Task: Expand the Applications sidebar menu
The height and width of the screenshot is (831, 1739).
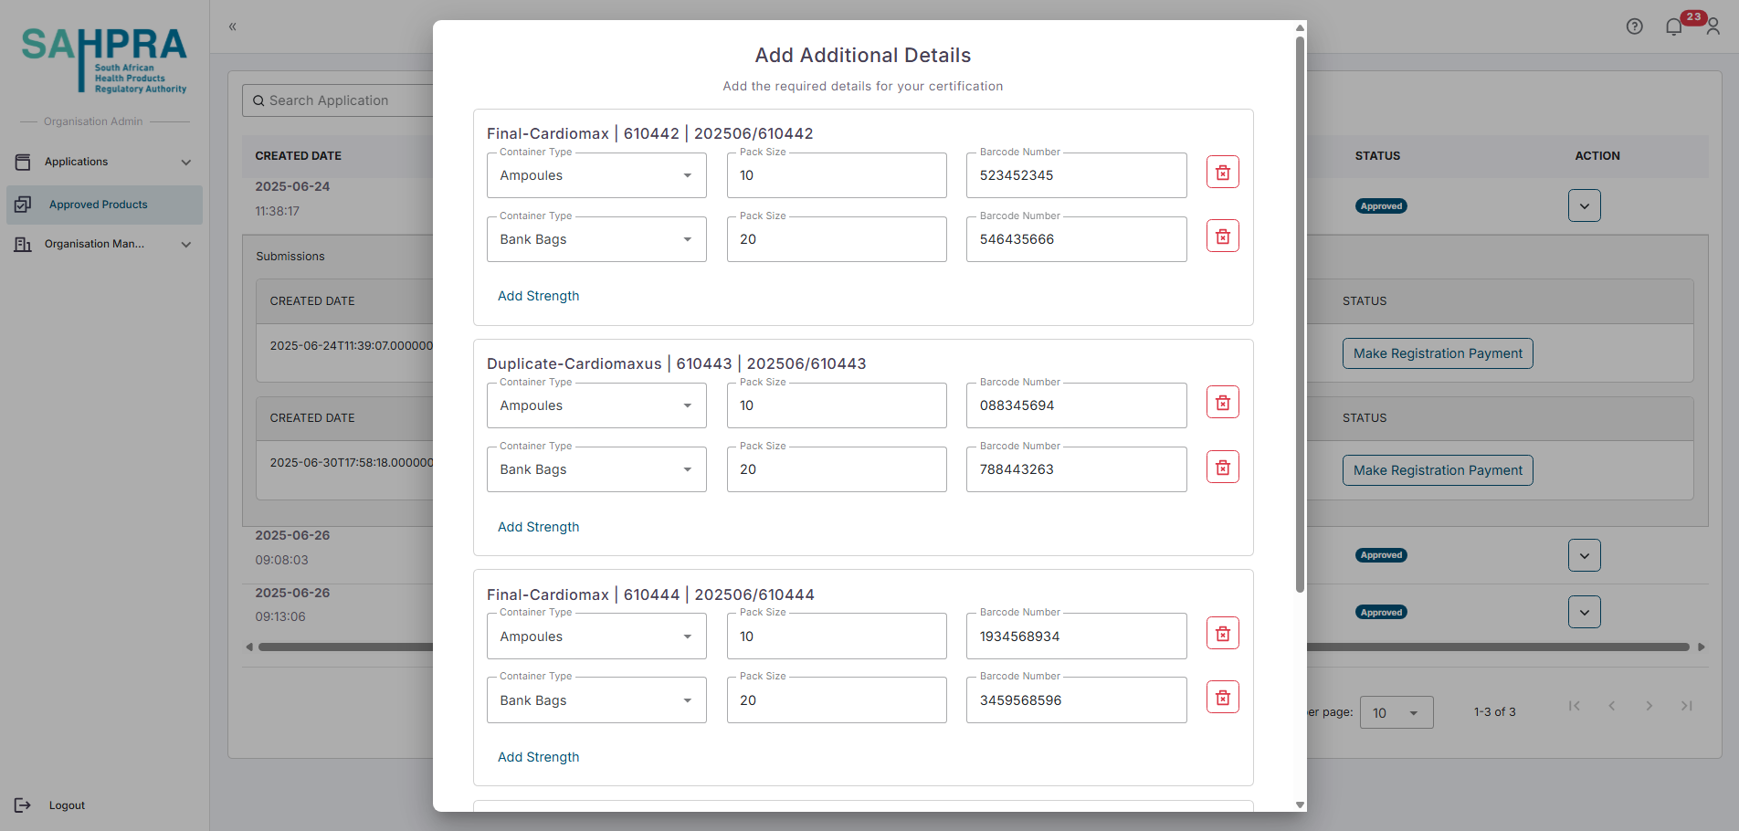Action: tap(103, 163)
